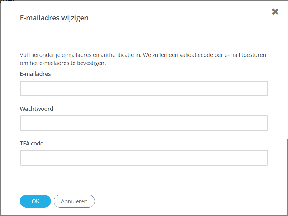Click the two-factor authentication code box
288x216 pixels.
144,158
